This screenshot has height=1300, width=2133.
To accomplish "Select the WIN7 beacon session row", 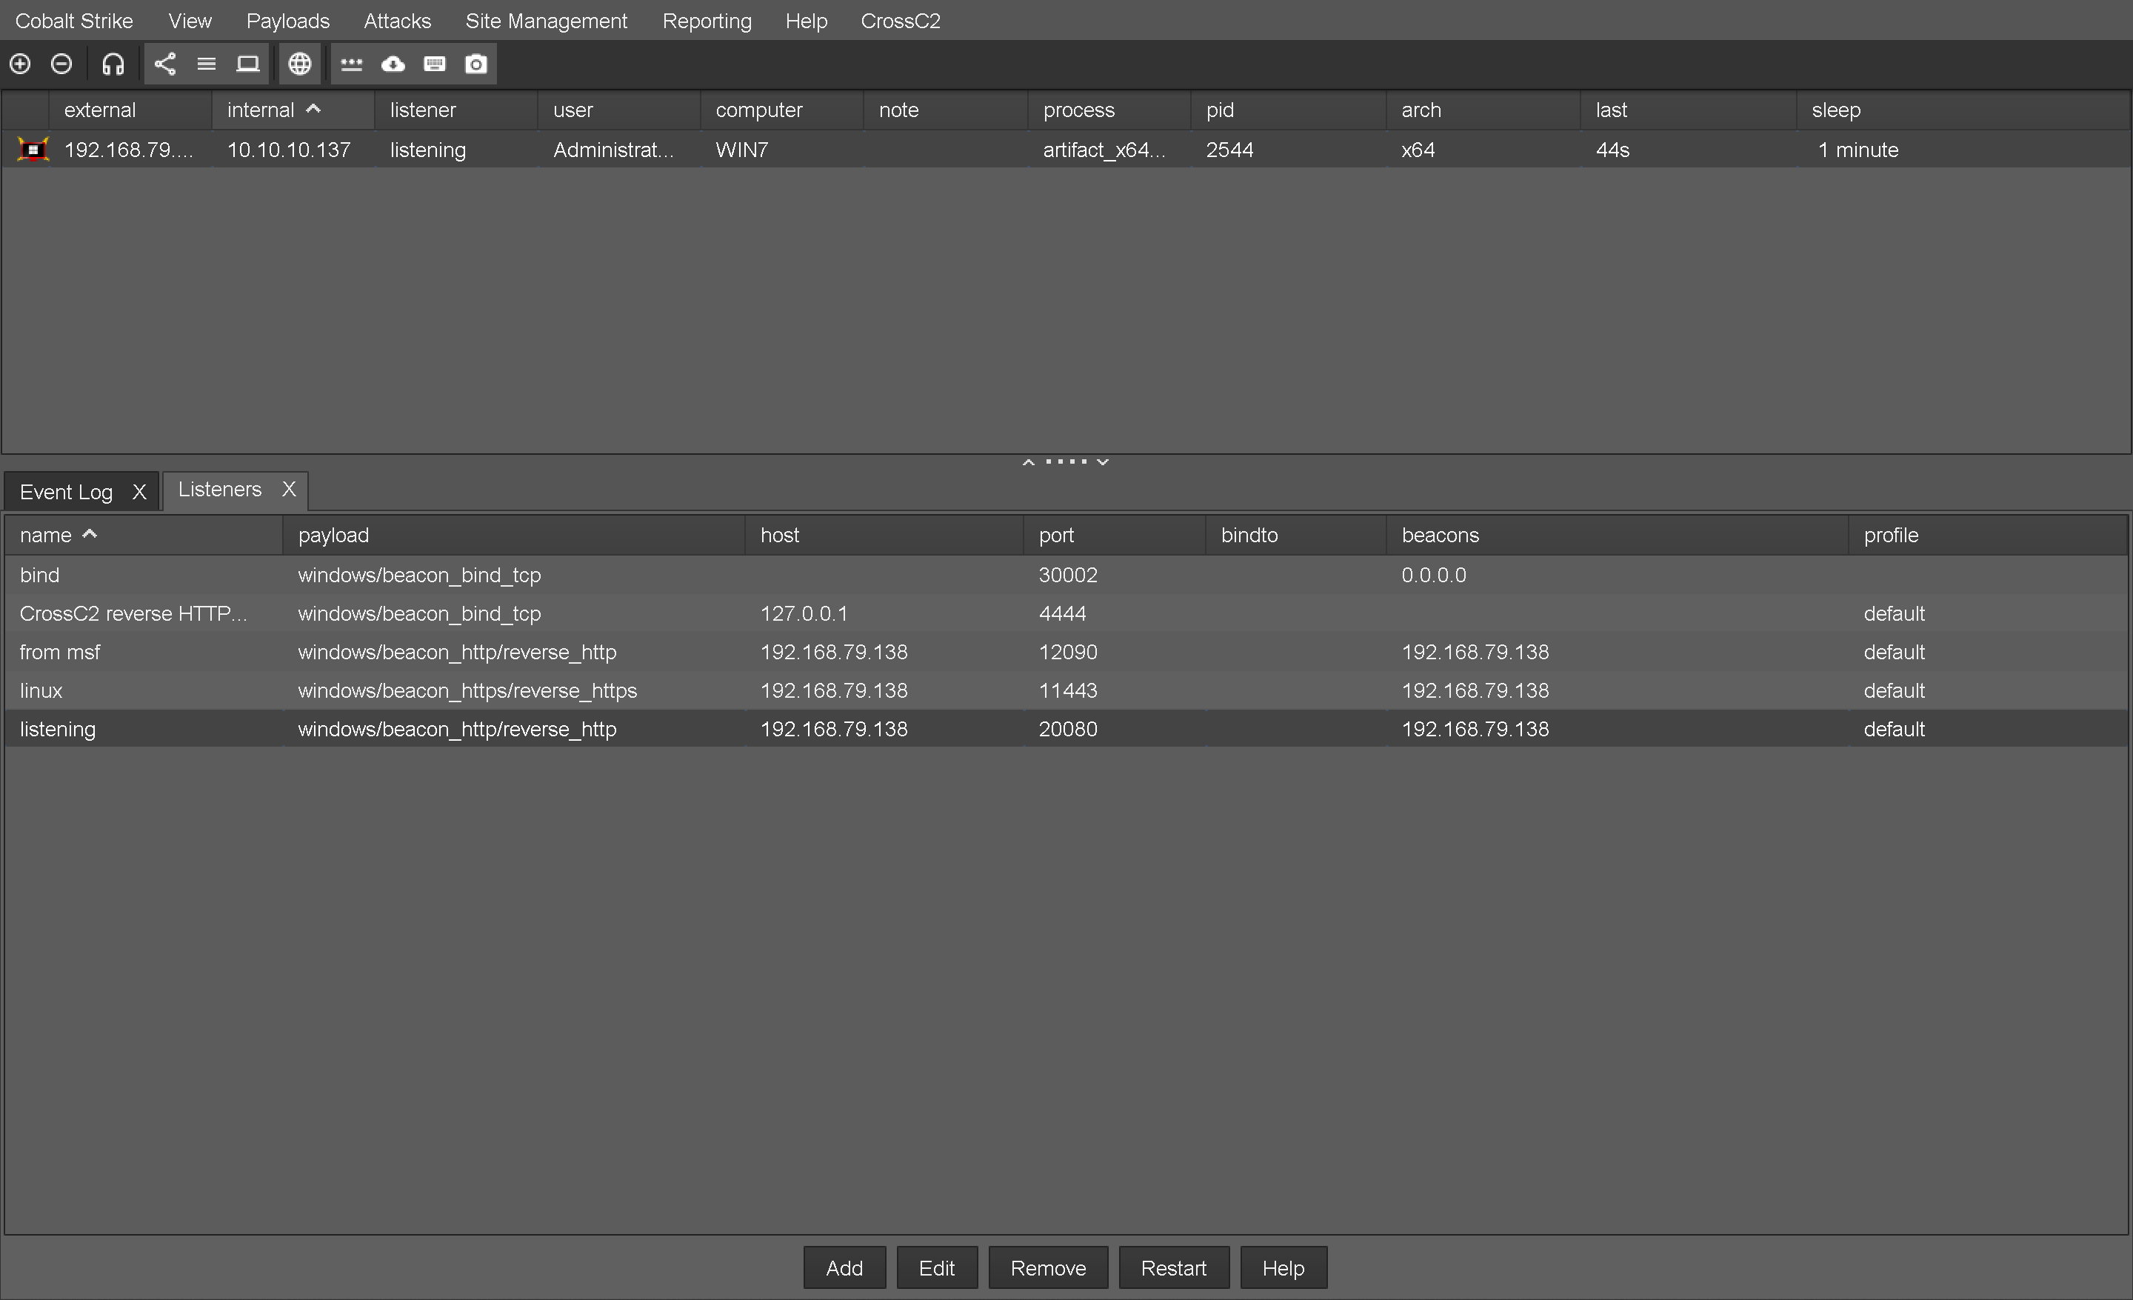I will 741,150.
